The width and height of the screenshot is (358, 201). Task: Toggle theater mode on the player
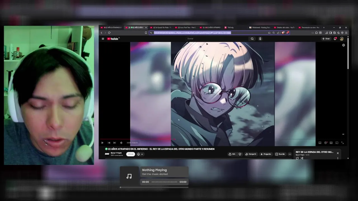(x=331, y=143)
